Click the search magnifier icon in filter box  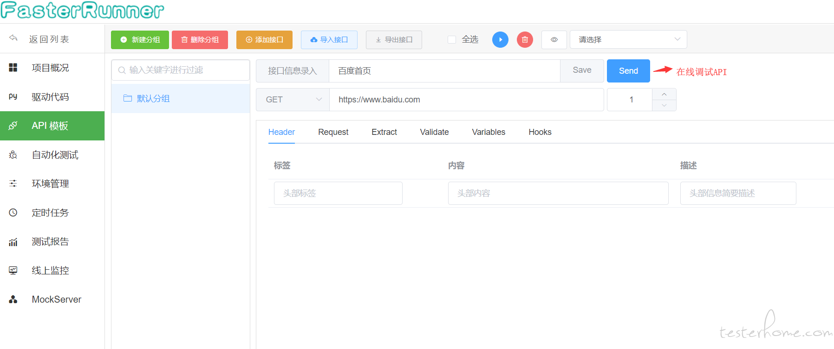point(122,70)
